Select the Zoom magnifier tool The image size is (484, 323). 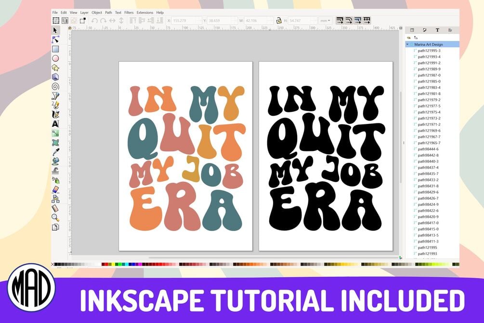click(55, 217)
